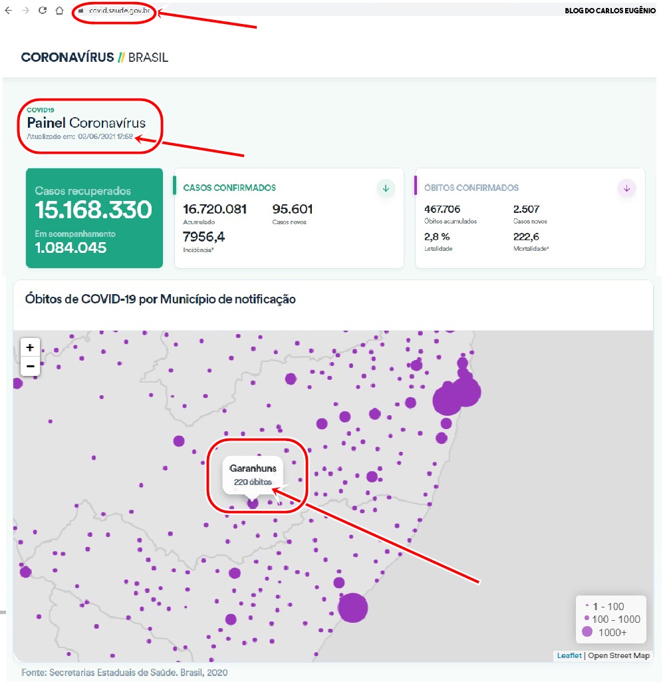
Task: Expand Casos Confirmados with the green arrow
Action: click(386, 188)
